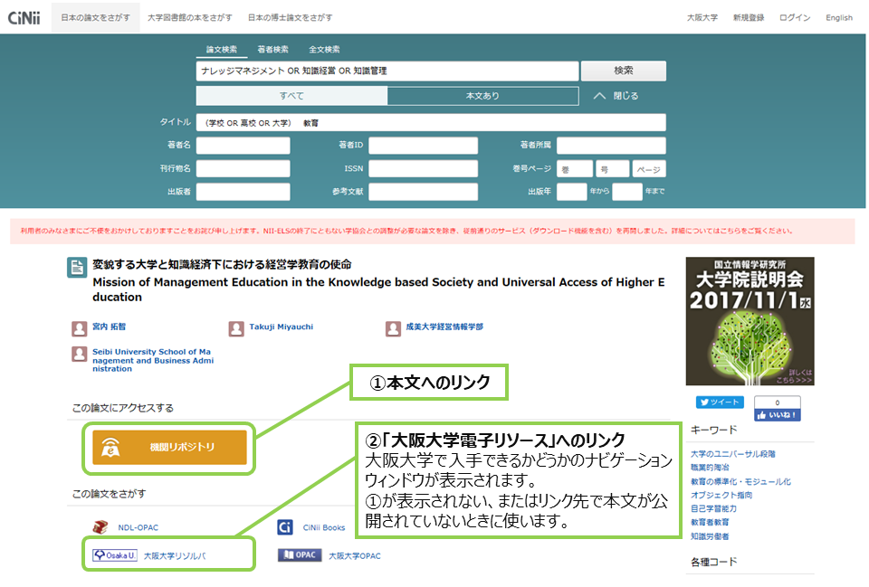Image resolution: width=869 pixels, height=587 pixels.
Task: Select the すべて filter toggle
Action: [x=291, y=96]
